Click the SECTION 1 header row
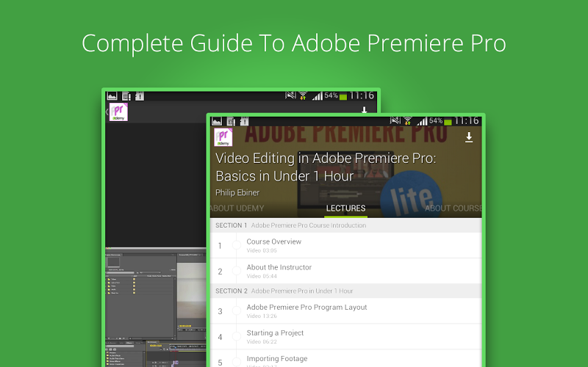The height and width of the screenshot is (367, 588). pyautogui.click(x=345, y=225)
